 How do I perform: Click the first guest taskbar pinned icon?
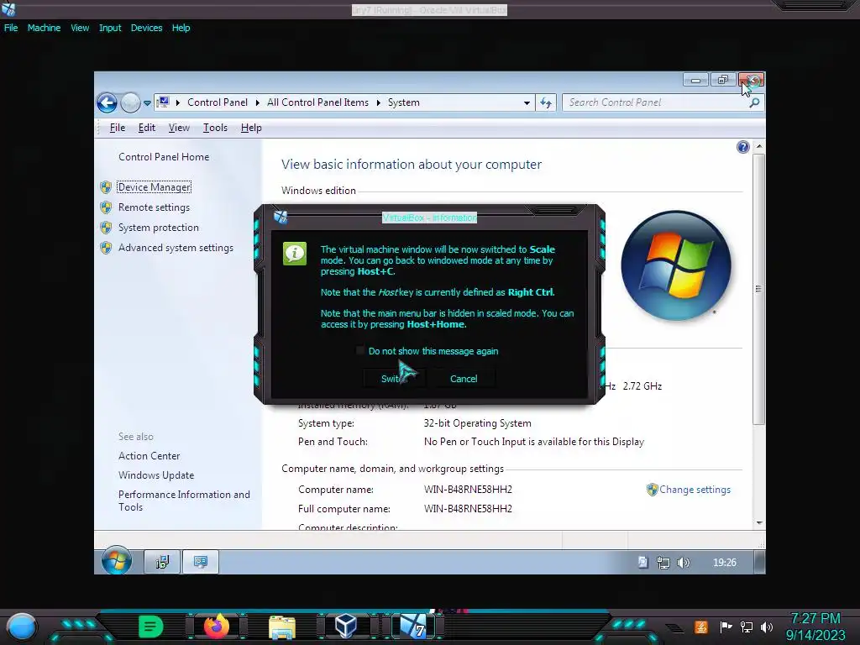162,562
